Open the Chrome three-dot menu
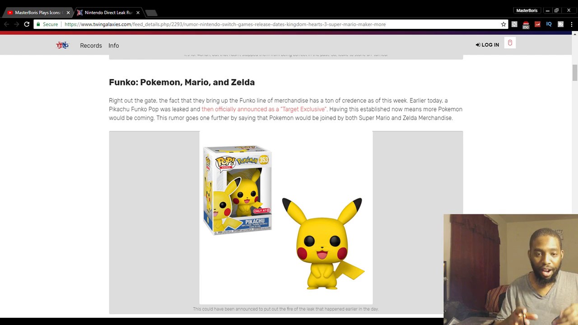The height and width of the screenshot is (325, 578). [x=572, y=24]
